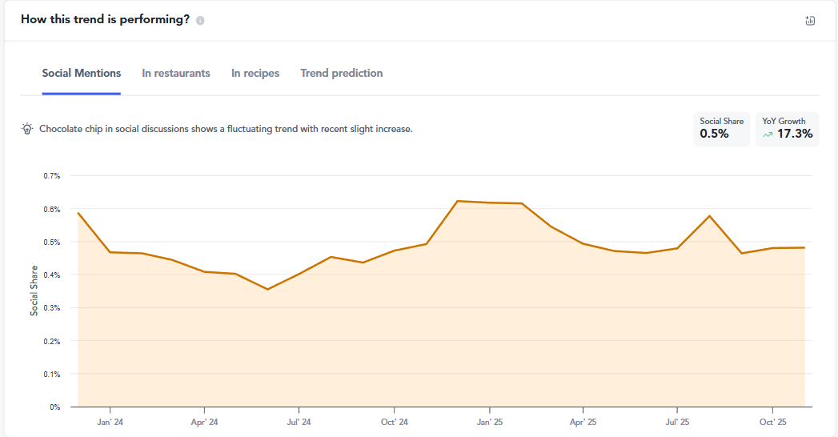Click the Oct' 24 axis label

tap(395, 422)
